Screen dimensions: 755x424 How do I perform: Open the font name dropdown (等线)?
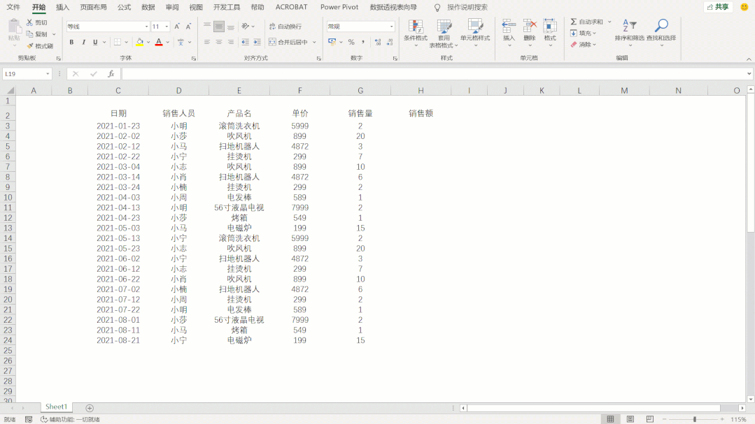pyautogui.click(x=146, y=27)
